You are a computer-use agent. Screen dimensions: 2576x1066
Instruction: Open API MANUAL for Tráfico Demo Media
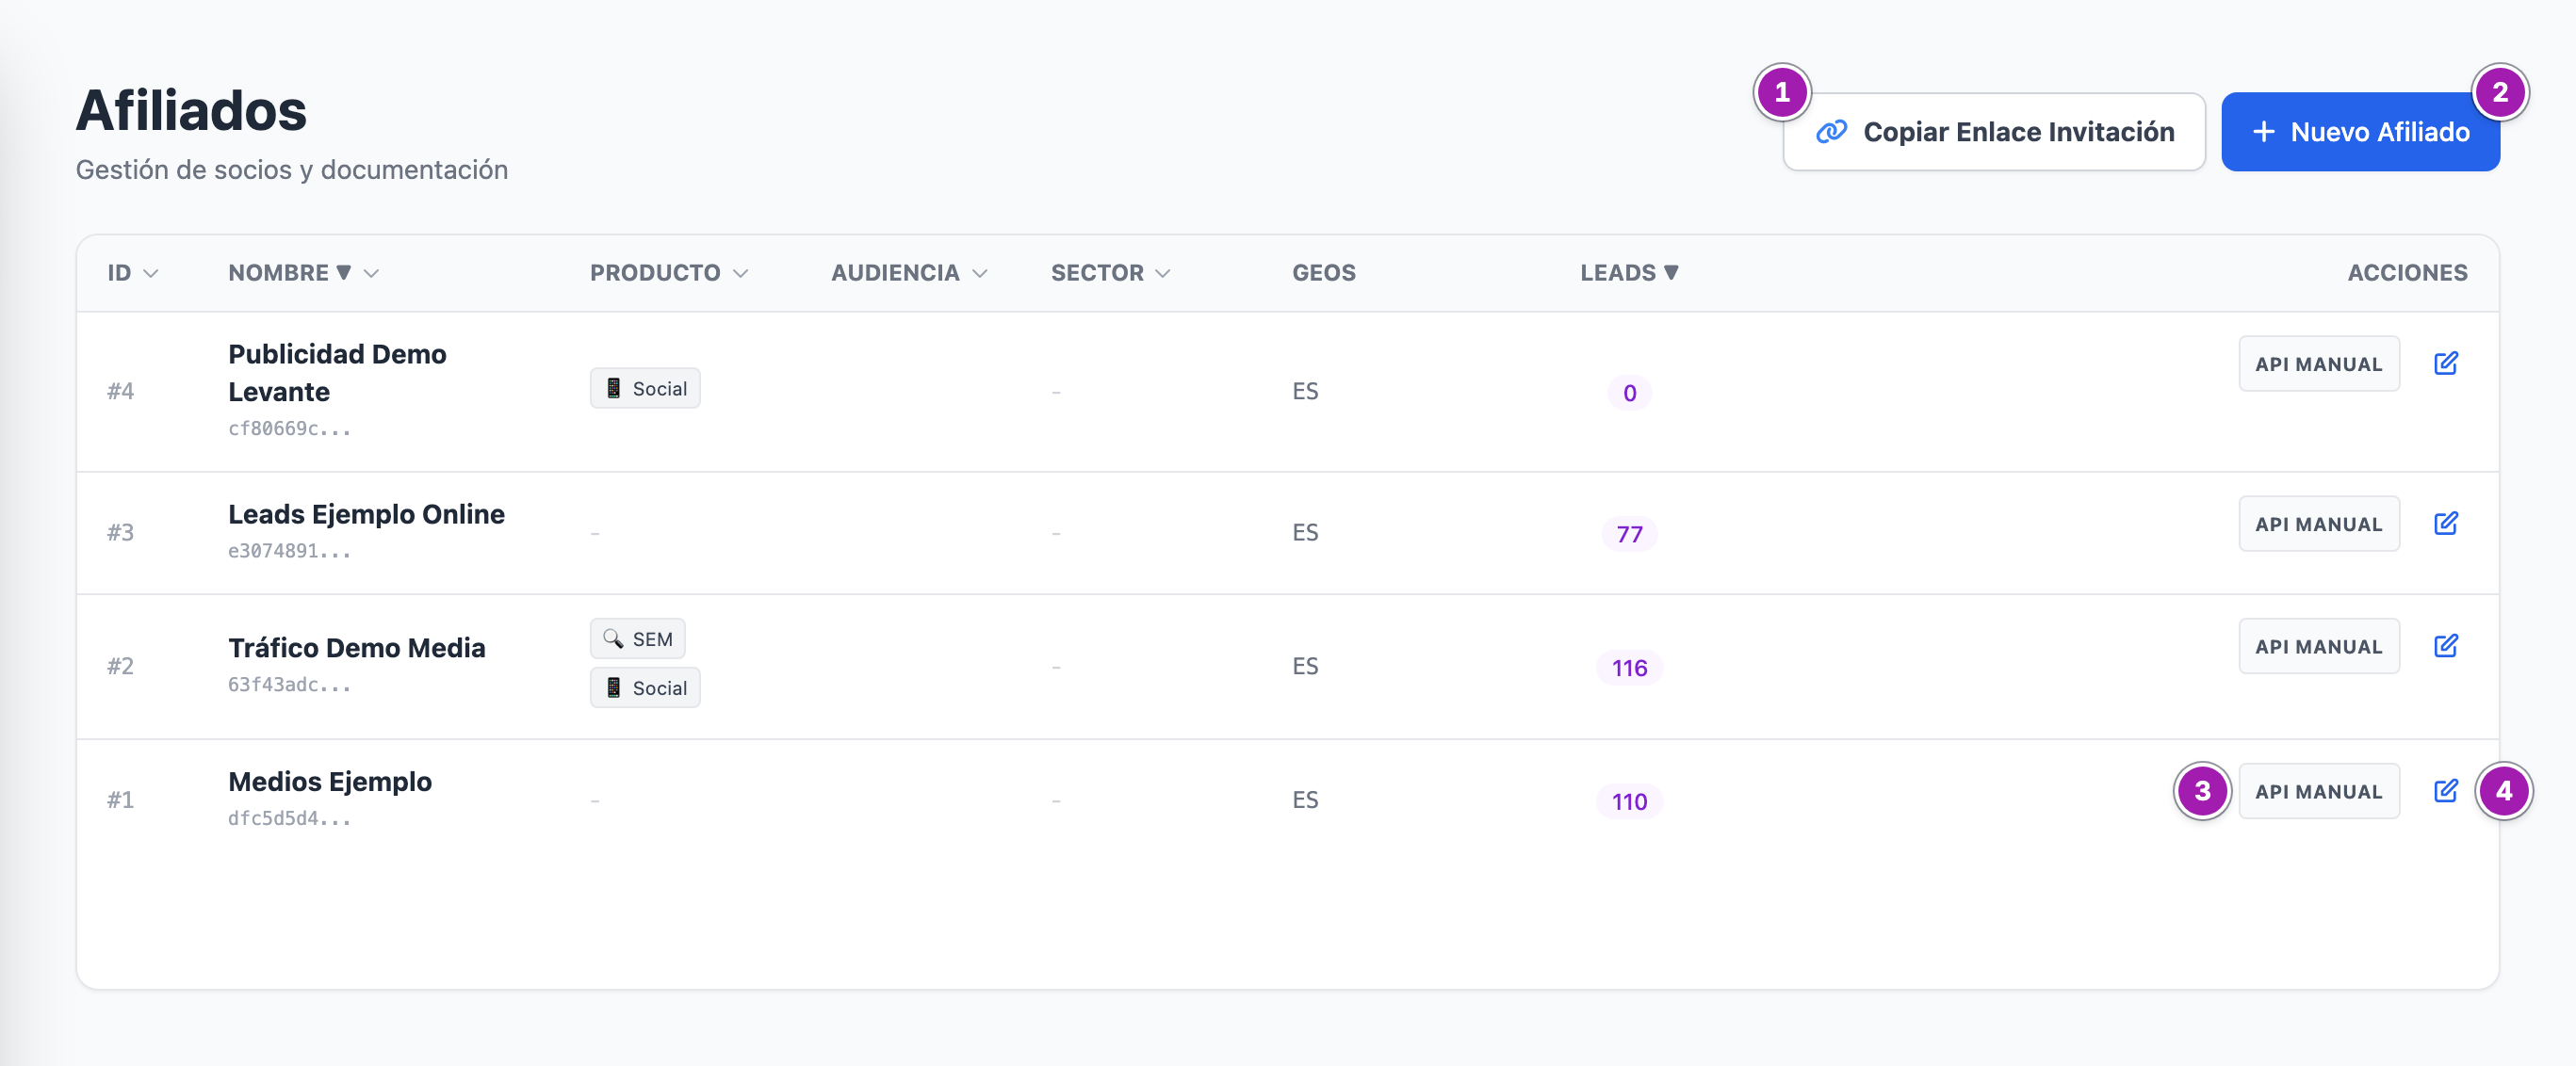[2319, 646]
